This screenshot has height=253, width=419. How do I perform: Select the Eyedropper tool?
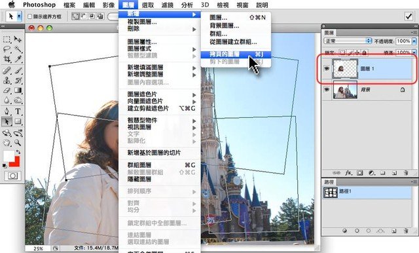18,59
